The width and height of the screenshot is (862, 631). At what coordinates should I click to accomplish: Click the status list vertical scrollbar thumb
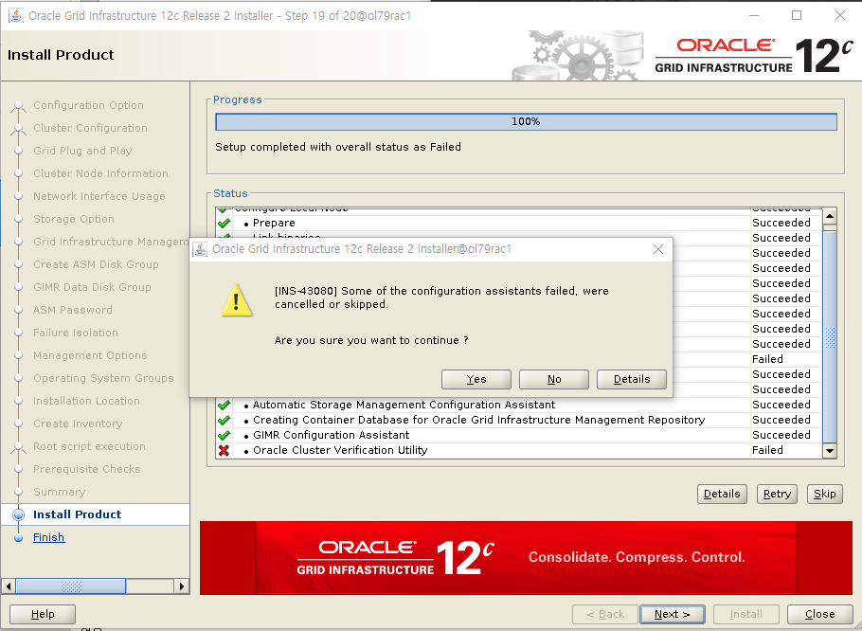[x=830, y=336]
